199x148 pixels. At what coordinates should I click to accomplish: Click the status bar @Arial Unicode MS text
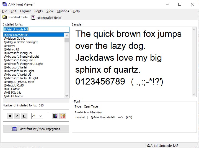[162, 146]
